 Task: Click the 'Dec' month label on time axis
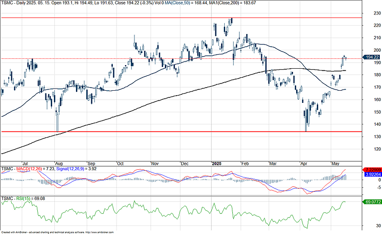click(185, 163)
